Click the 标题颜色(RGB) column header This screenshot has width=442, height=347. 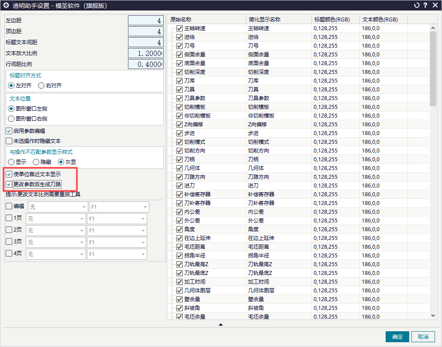point(336,20)
